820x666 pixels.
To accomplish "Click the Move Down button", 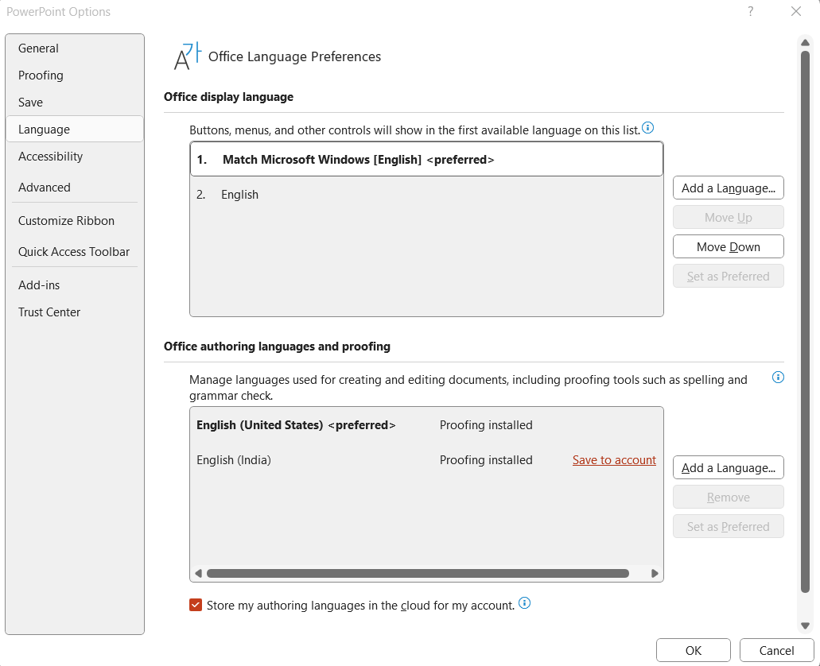I will pos(728,246).
